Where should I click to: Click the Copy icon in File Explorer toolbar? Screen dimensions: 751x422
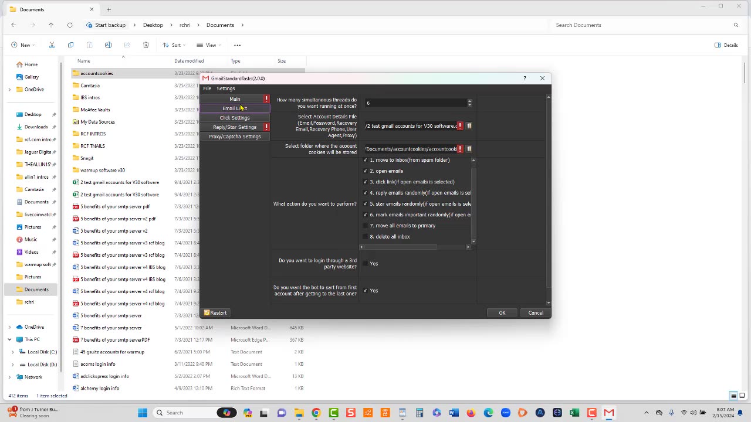[70, 45]
